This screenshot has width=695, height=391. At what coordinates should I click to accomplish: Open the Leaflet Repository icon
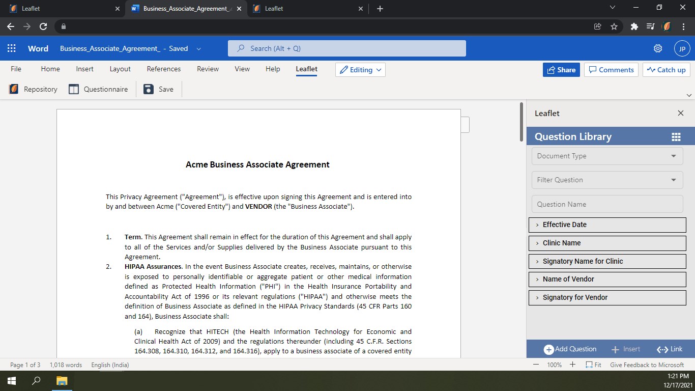pyautogui.click(x=14, y=89)
